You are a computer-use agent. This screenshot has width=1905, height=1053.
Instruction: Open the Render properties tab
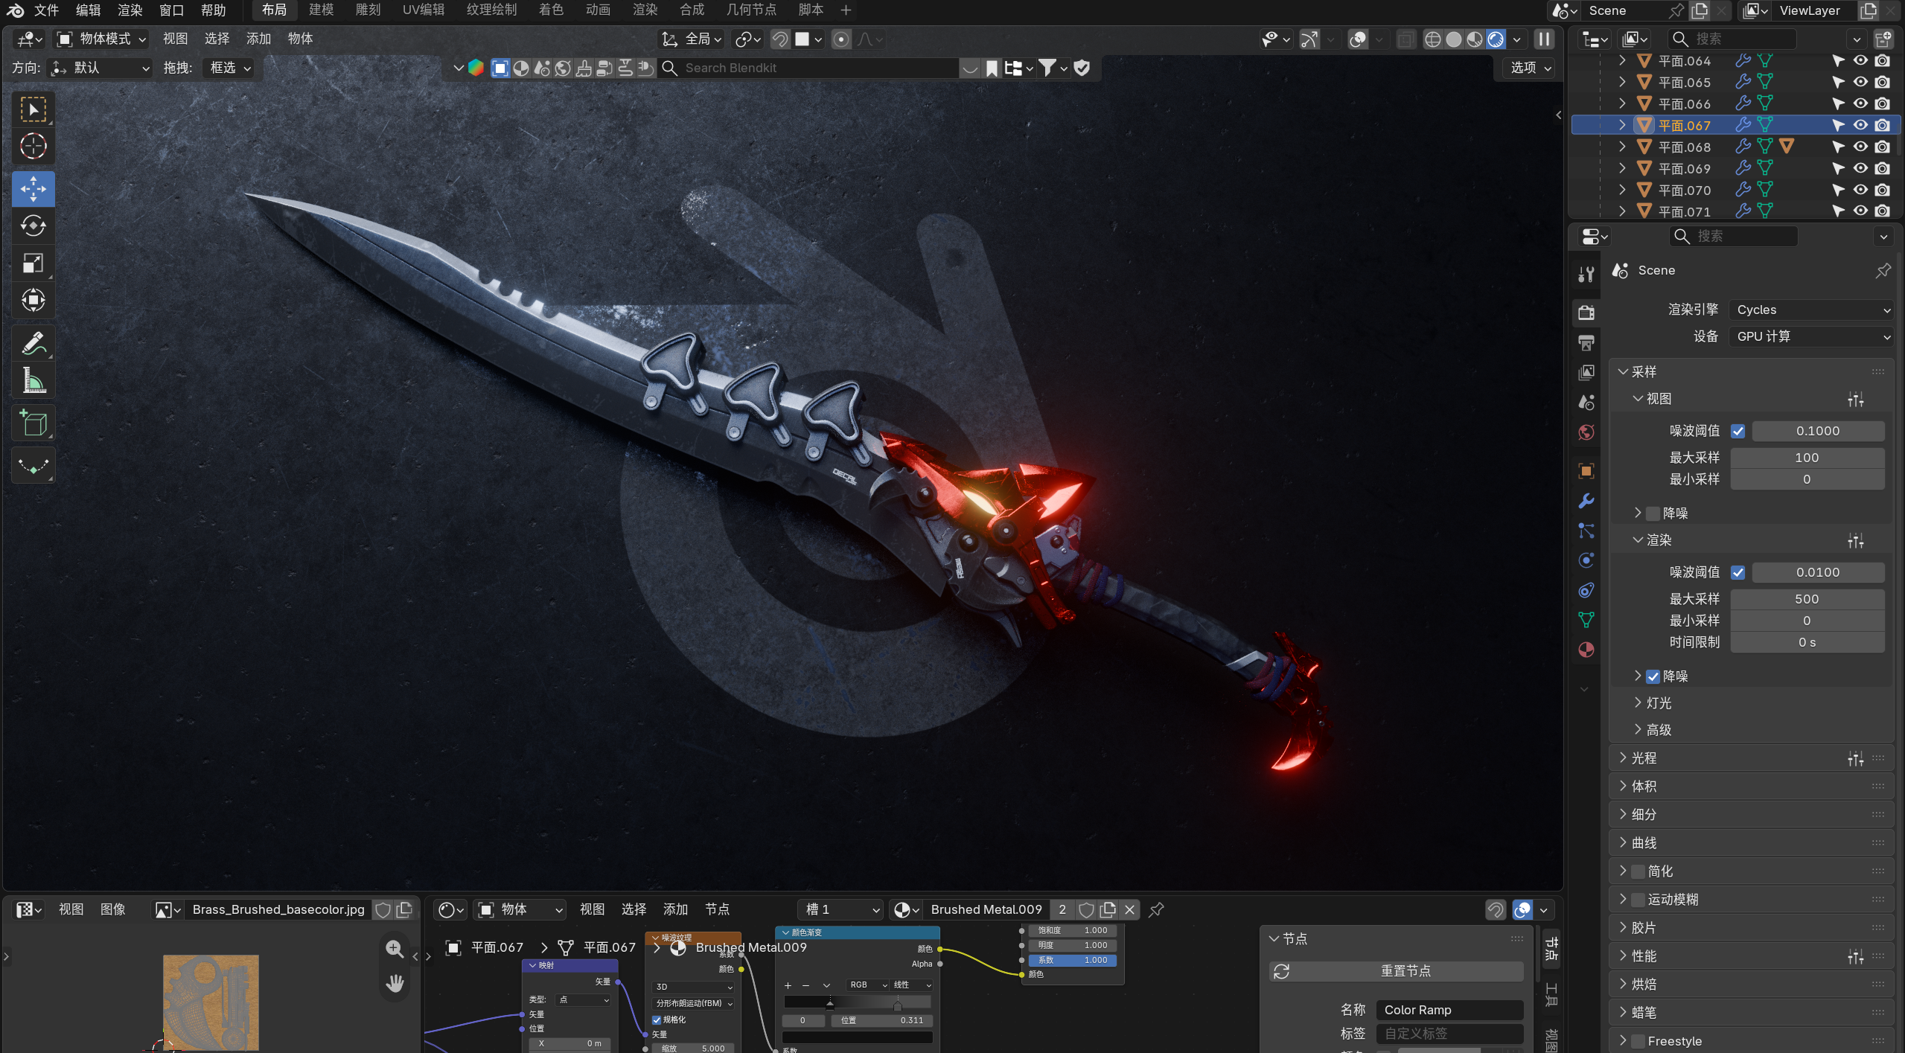click(x=1586, y=312)
